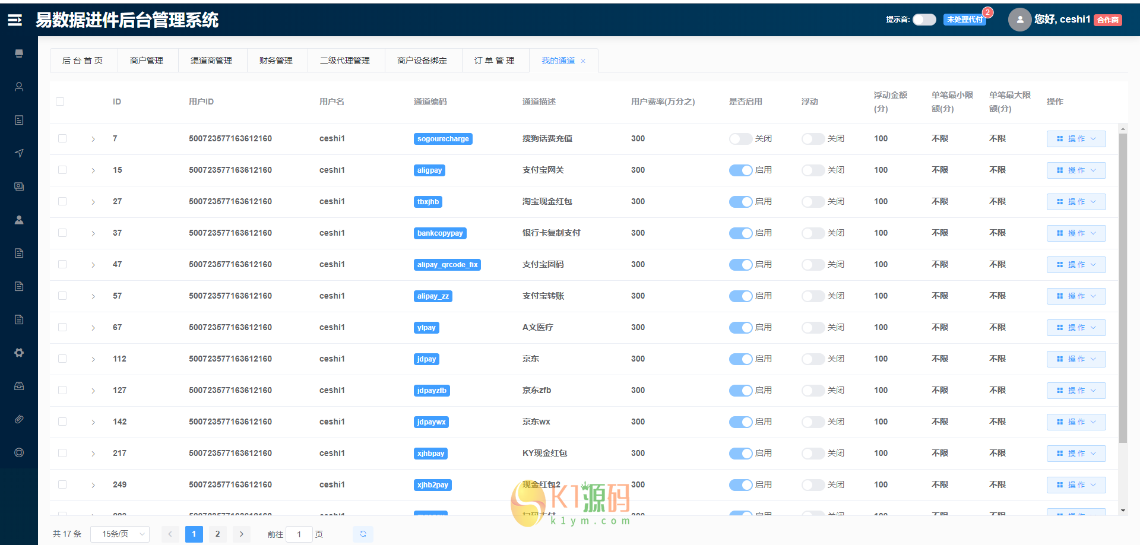Viewport: 1140px width, 545px height.
Task: Click the table refresh icon by pagination
Action: click(363, 534)
